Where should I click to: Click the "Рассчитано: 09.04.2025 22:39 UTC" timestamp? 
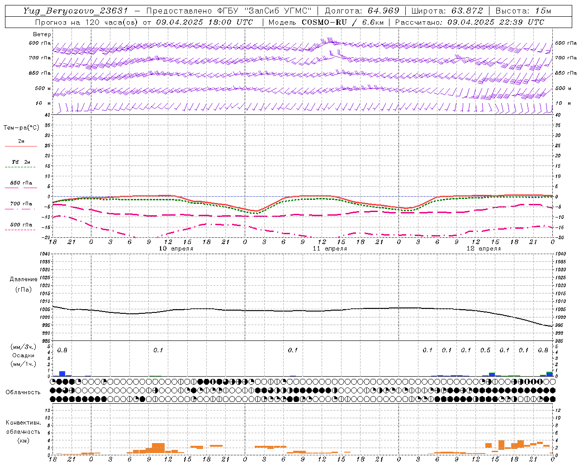pos(470,22)
